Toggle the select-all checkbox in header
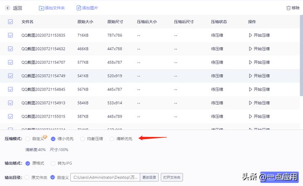This screenshot has width=303, height=186. 11,21
